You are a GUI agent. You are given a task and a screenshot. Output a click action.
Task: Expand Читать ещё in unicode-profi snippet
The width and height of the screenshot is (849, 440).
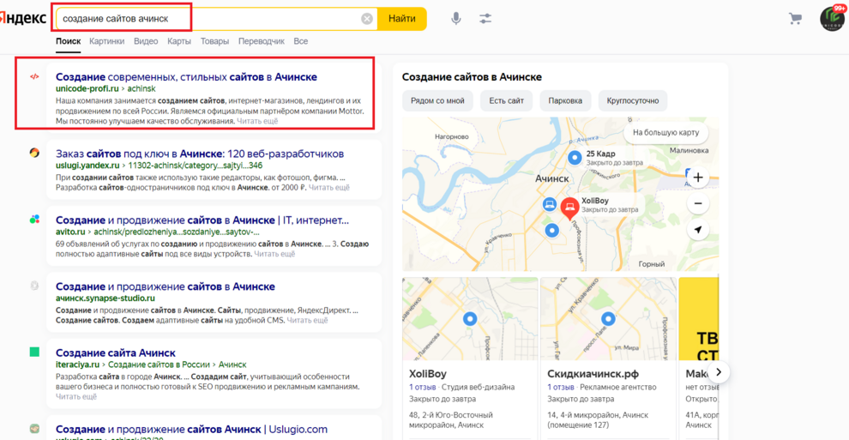click(257, 121)
